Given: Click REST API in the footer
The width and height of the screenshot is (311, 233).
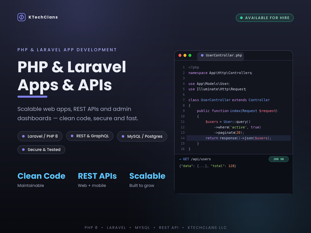Looking at the screenshot, I should [x=169, y=228].
